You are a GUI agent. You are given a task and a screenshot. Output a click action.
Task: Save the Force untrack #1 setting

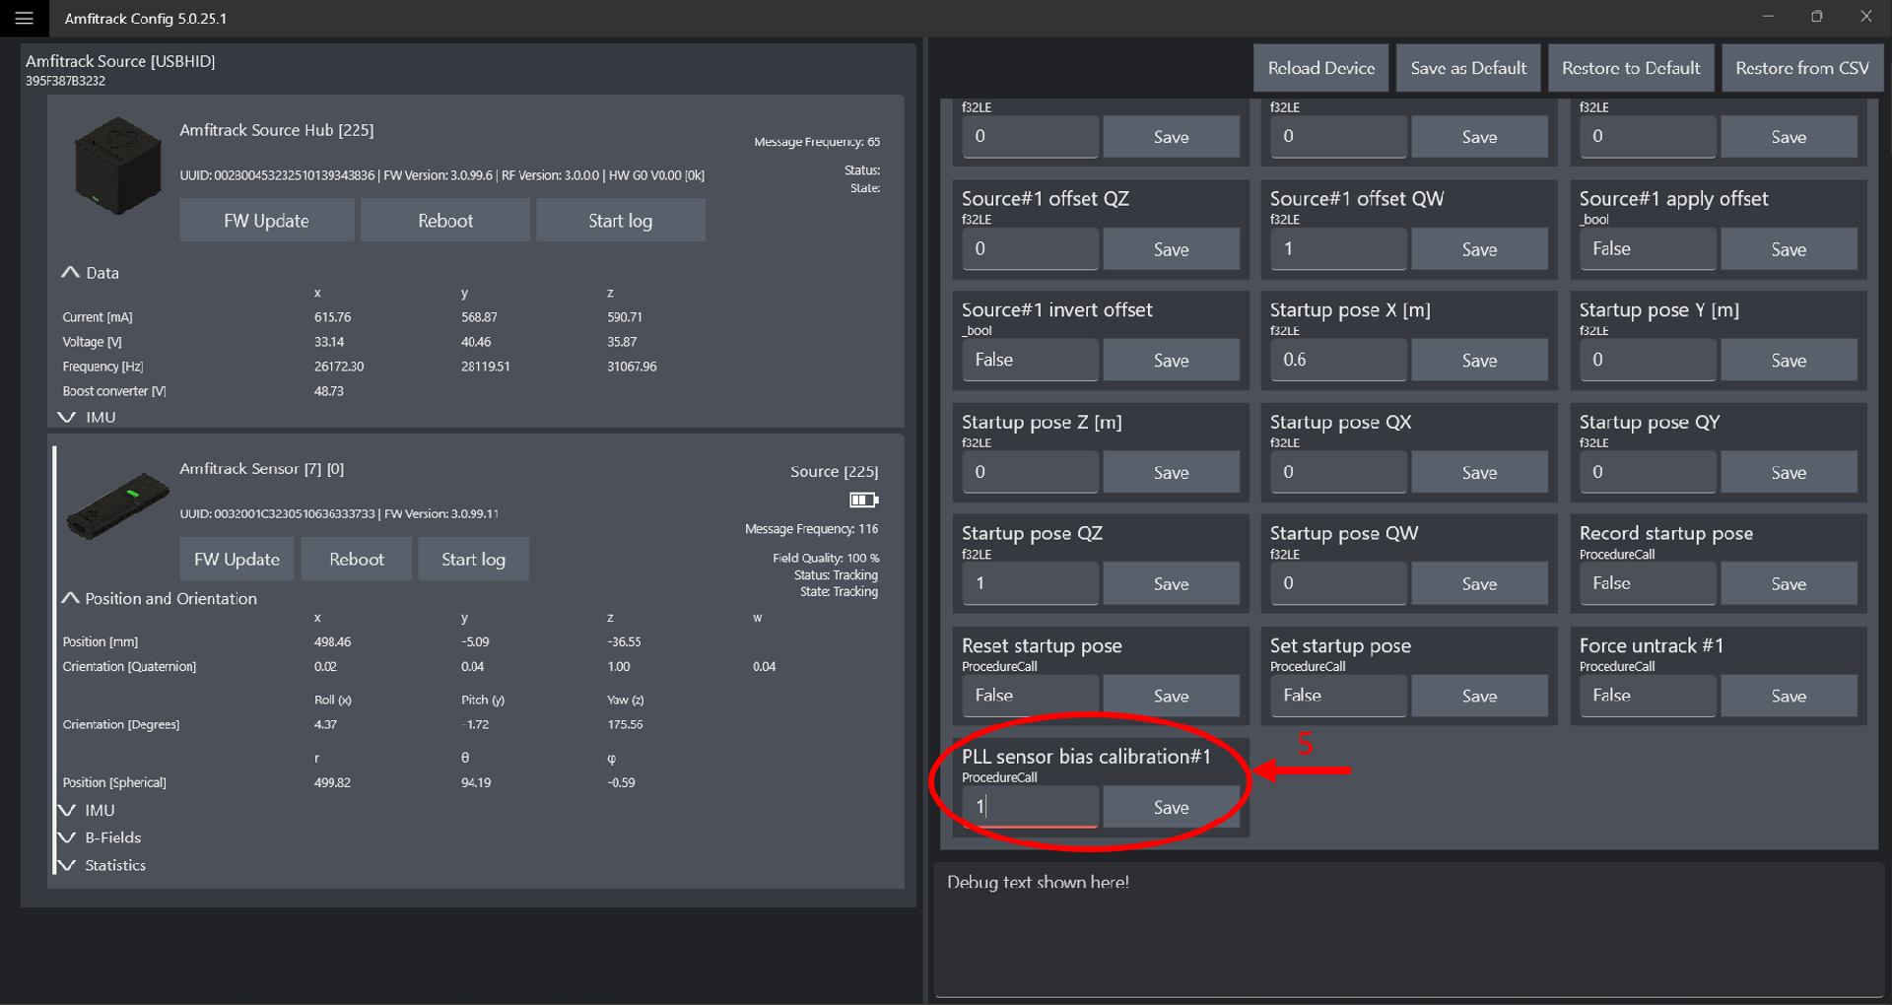pos(1789,696)
